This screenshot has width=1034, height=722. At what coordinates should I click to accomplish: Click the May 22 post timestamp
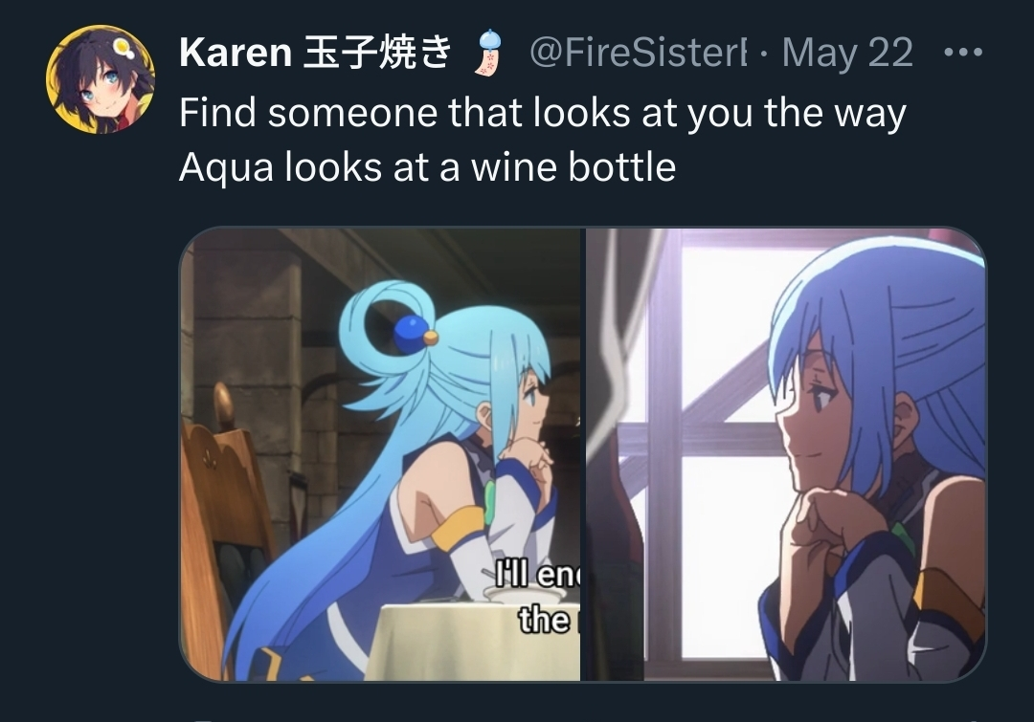pos(847,53)
